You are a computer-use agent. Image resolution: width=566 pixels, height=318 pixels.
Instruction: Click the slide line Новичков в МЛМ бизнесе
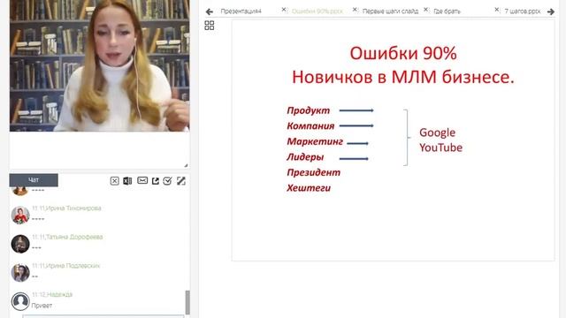click(403, 77)
